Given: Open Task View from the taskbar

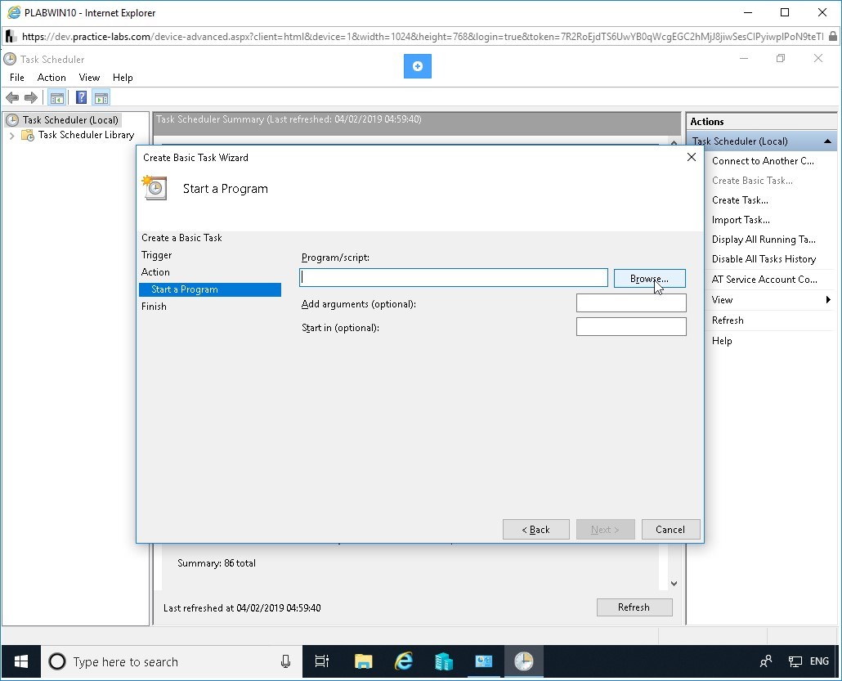Looking at the screenshot, I should point(321,661).
